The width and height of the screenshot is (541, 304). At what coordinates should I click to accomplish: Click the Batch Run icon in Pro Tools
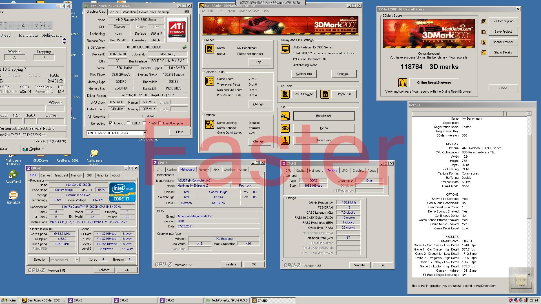[325, 94]
